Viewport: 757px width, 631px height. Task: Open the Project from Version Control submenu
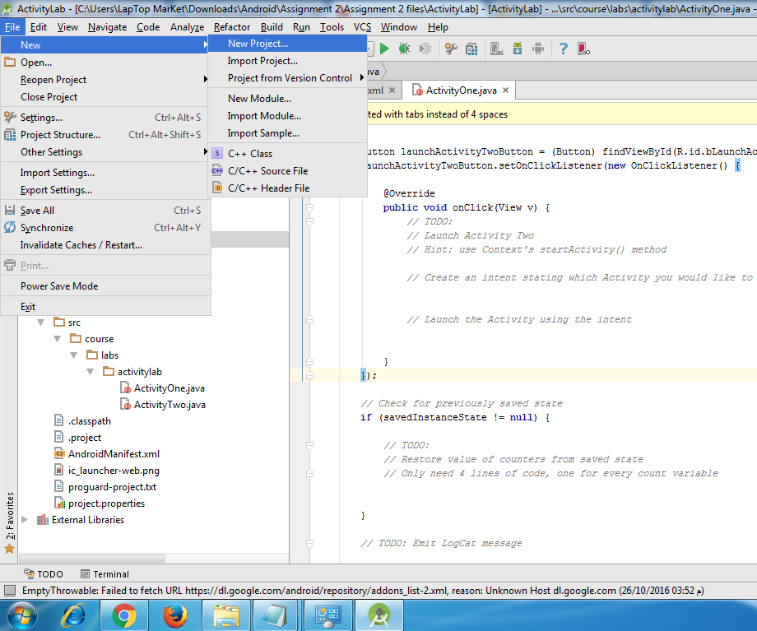click(290, 78)
